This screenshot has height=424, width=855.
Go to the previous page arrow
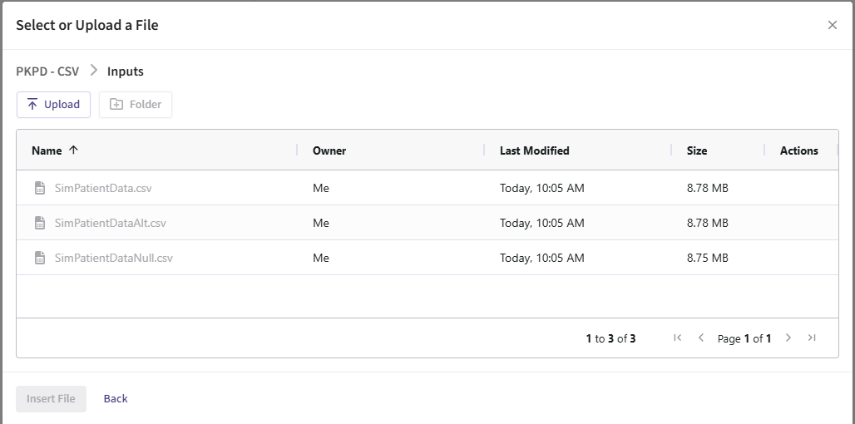coord(701,338)
